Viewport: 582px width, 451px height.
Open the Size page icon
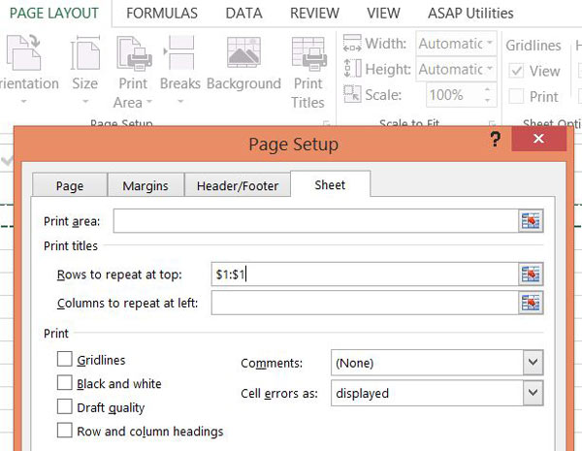coord(85,53)
